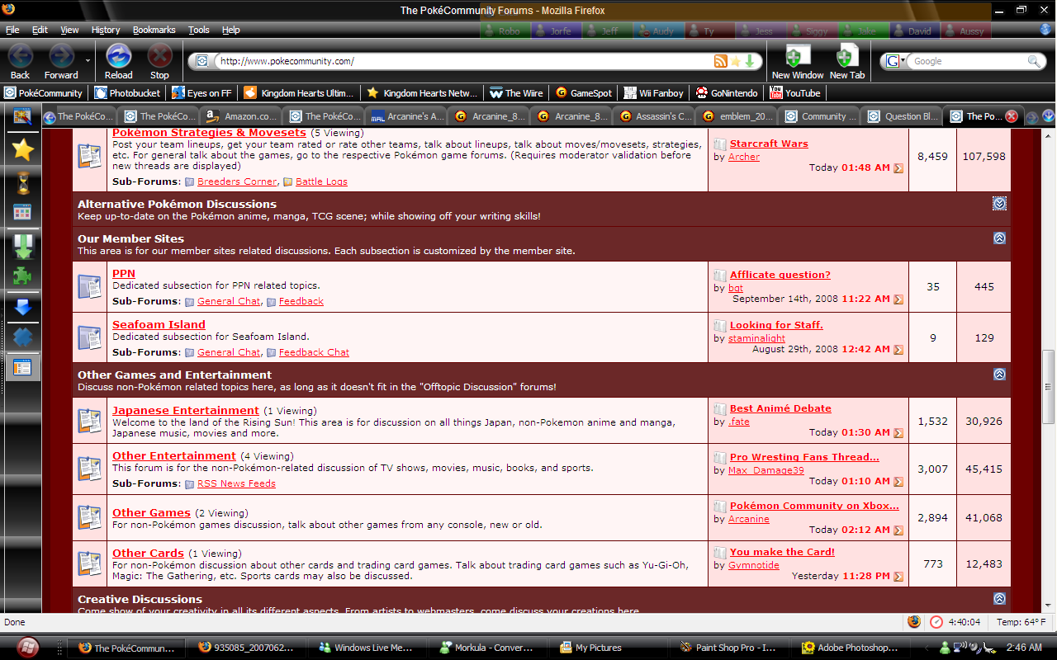Switch to Paint Shop Pro in taskbar
1057x660 pixels.
(x=728, y=648)
